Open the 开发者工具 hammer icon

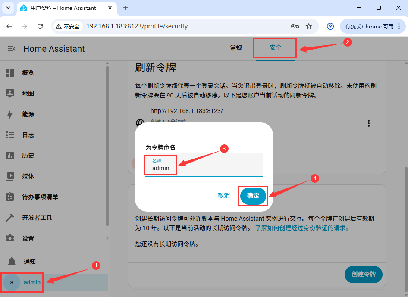(x=10, y=217)
